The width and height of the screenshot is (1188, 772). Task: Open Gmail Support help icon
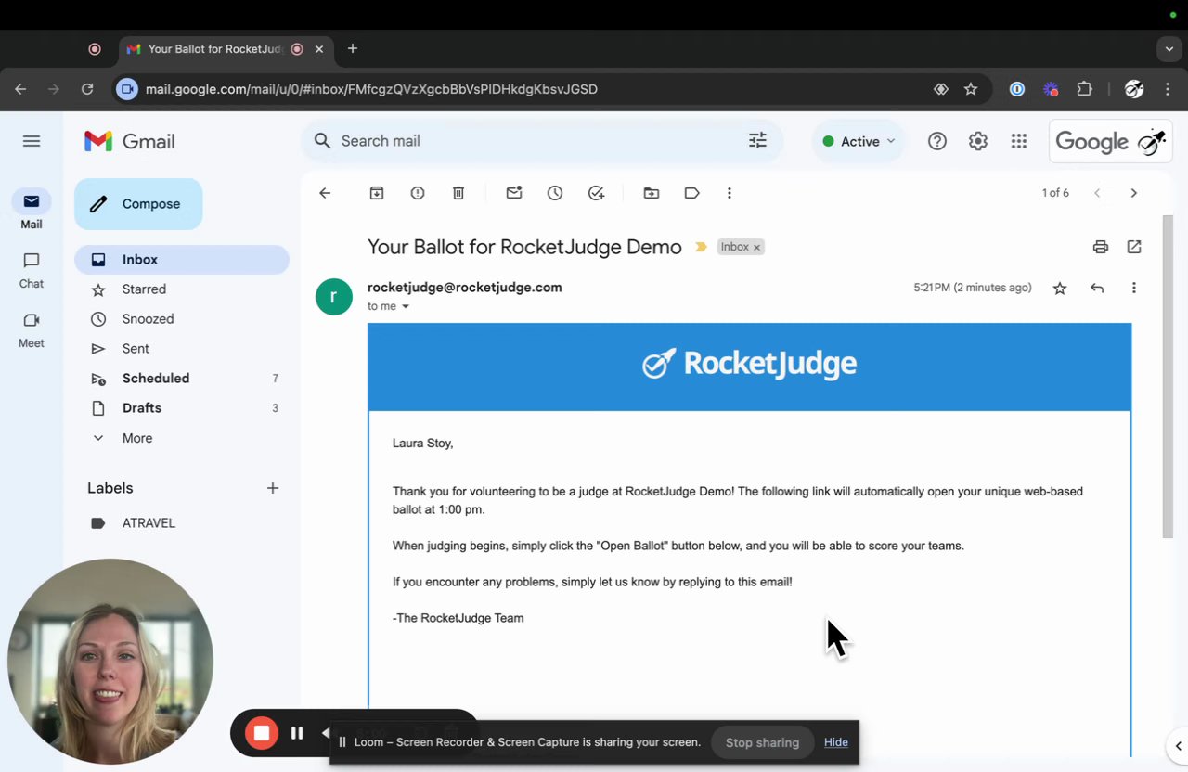[937, 141]
